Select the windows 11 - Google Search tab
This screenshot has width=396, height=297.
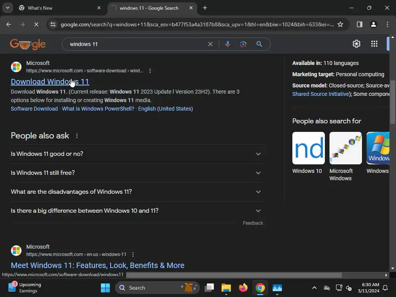click(x=153, y=8)
